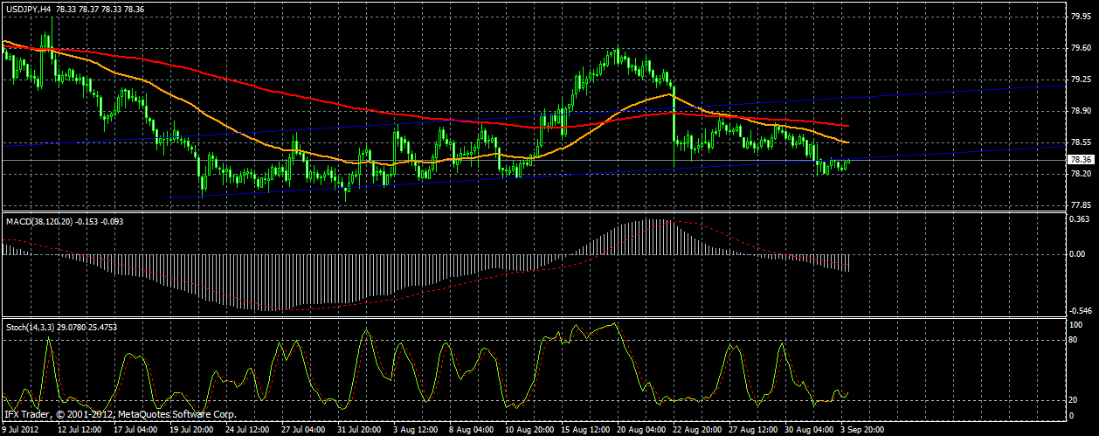Click the Stochastic scale value 20
This screenshot has height=436, width=1099.
(1075, 400)
